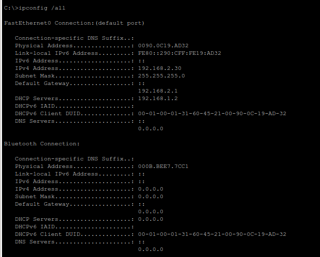
Task: Click the IPv4 address value 192.168.2.30
Action: click(160, 68)
